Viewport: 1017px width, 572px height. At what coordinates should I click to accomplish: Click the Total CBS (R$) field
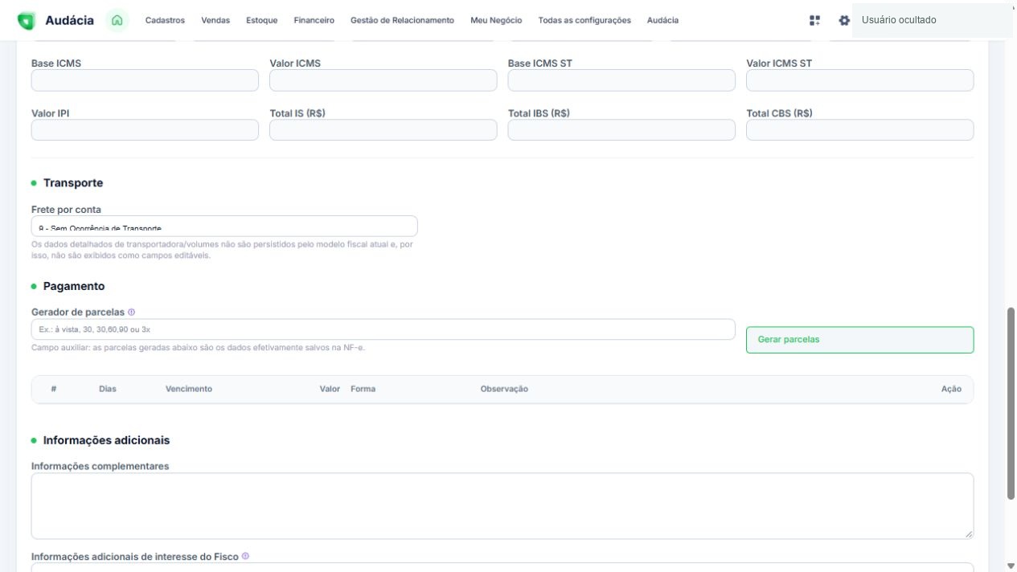pyautogui.click(x=859, y=130)
